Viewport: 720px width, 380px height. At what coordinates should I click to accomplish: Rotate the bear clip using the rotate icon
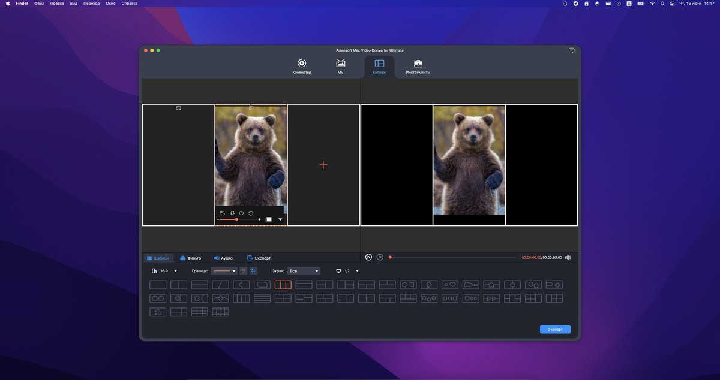pos(250,213)
